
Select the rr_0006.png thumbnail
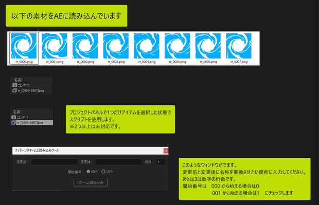(208, 46)
